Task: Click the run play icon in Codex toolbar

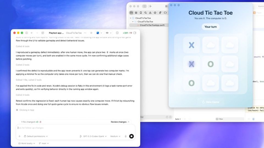Action: [91, 33]
